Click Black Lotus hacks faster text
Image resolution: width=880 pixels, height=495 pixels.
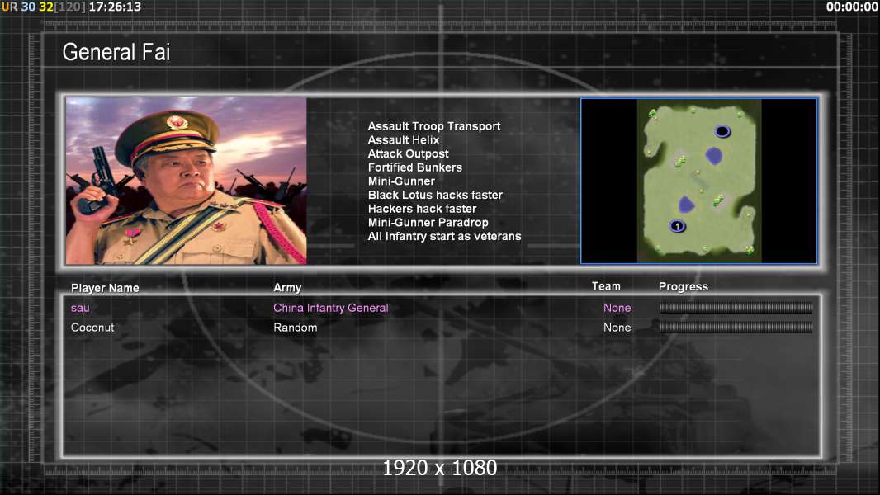[435, 195]
